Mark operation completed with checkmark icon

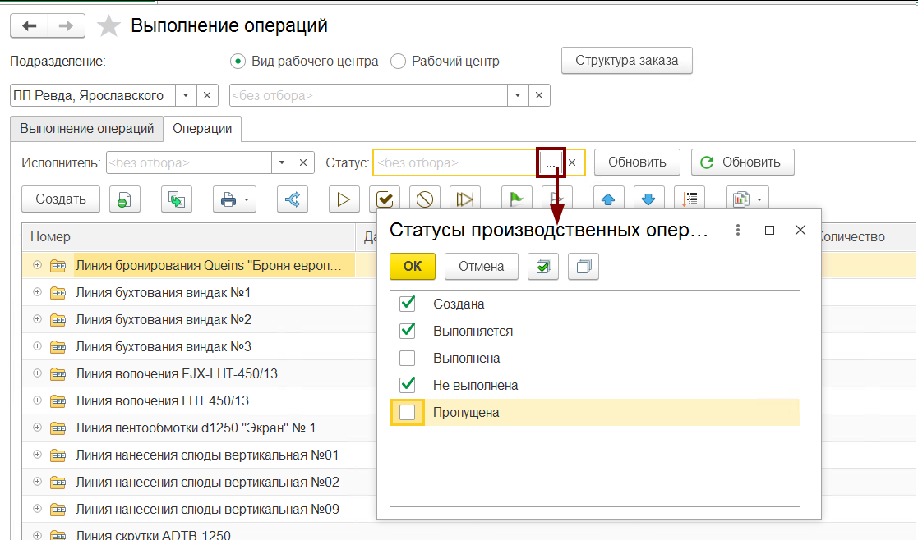[x=385, y=199]
